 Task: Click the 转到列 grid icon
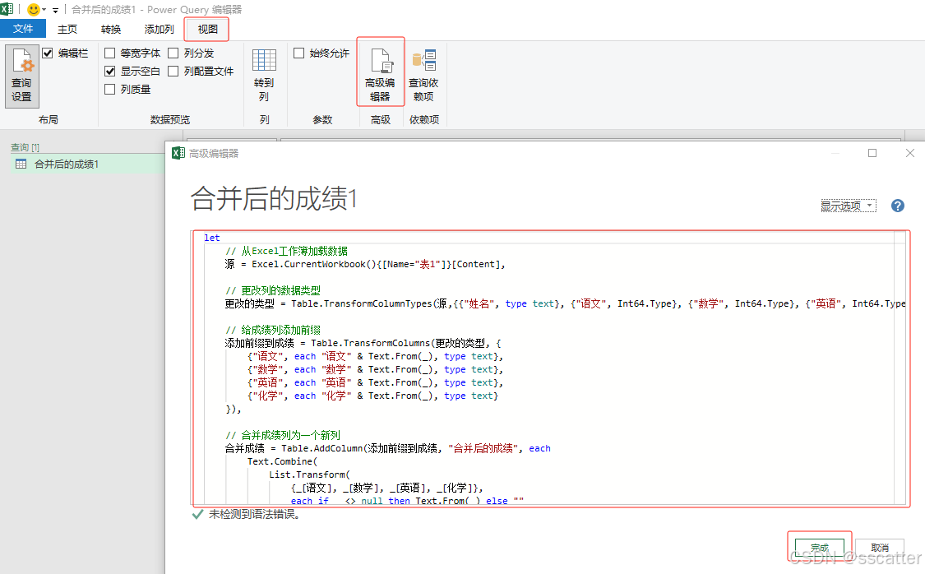[264, 60]
